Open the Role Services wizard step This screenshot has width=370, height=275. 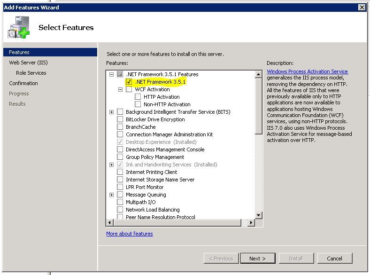pos(31,73)
